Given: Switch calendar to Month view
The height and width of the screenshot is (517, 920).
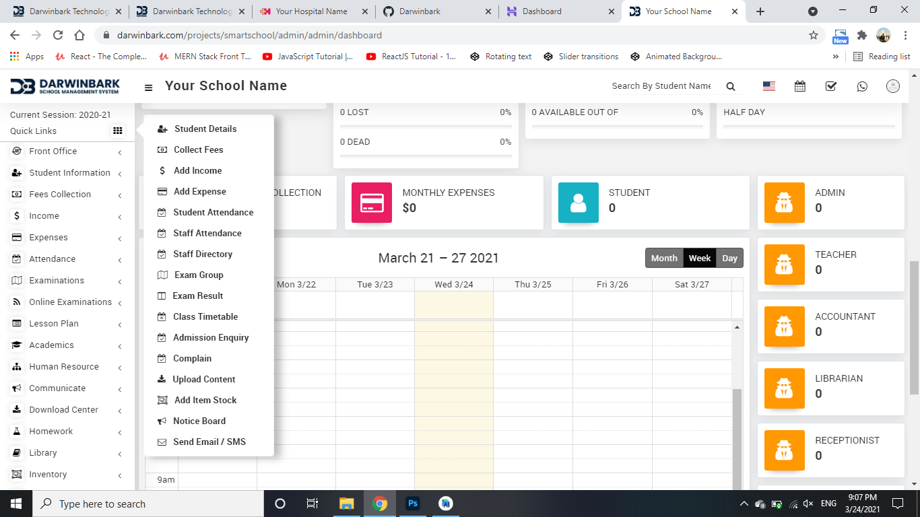Looking at the screenshot, I should (x=664, y=258).
